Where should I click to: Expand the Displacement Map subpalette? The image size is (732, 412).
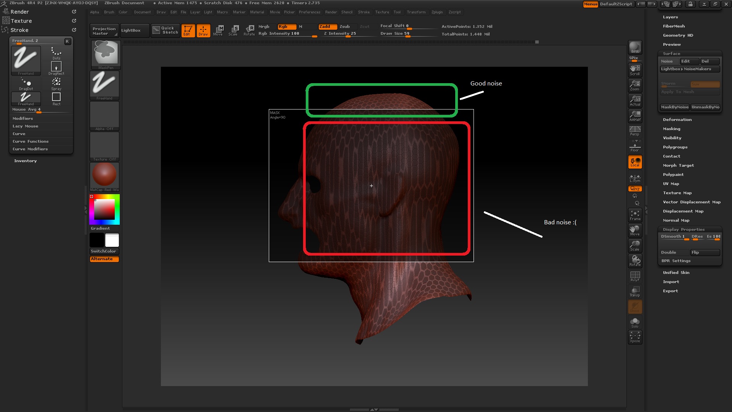683,211
